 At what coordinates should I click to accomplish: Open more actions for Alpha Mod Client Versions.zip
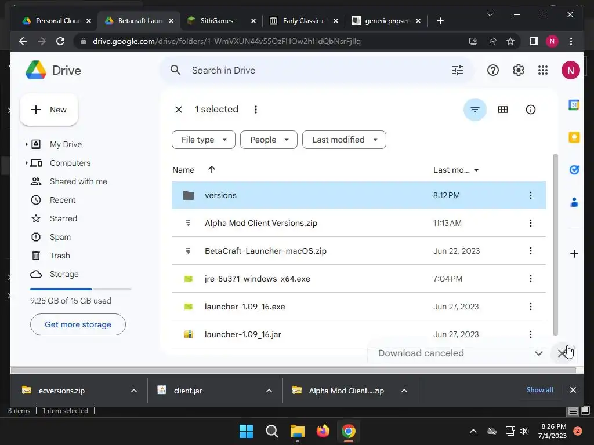(530, 223)
